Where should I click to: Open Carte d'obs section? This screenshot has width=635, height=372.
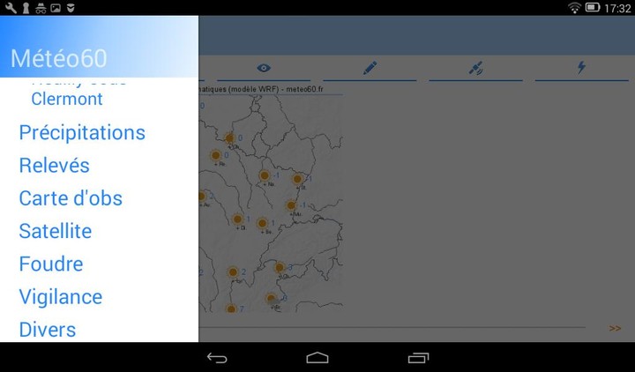point(71,198)
